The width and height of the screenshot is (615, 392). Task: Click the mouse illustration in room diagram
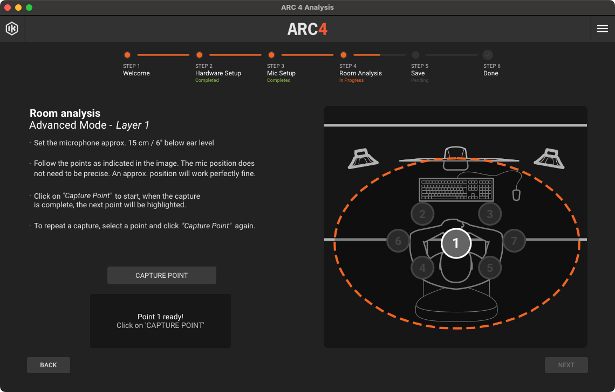click(x=517, y=194)
